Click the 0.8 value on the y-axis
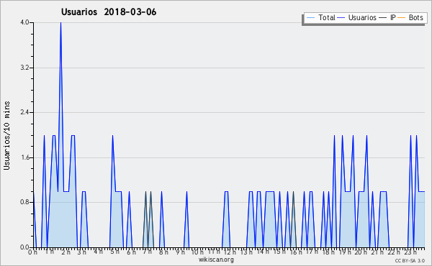This screenshot has width=432, height=266. tap(24, 202)
